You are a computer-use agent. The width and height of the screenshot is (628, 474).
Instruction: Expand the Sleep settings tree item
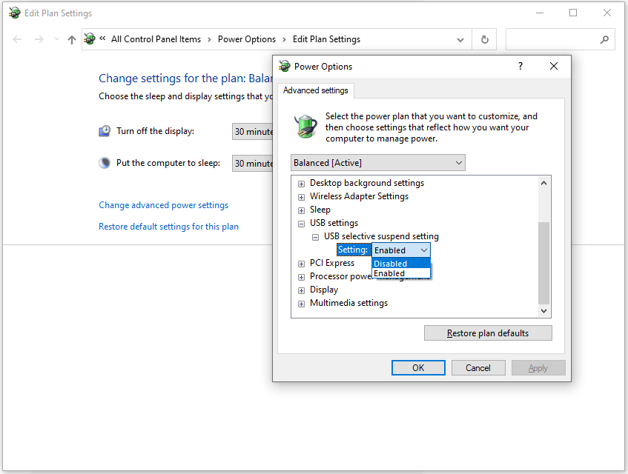(301, 210)
